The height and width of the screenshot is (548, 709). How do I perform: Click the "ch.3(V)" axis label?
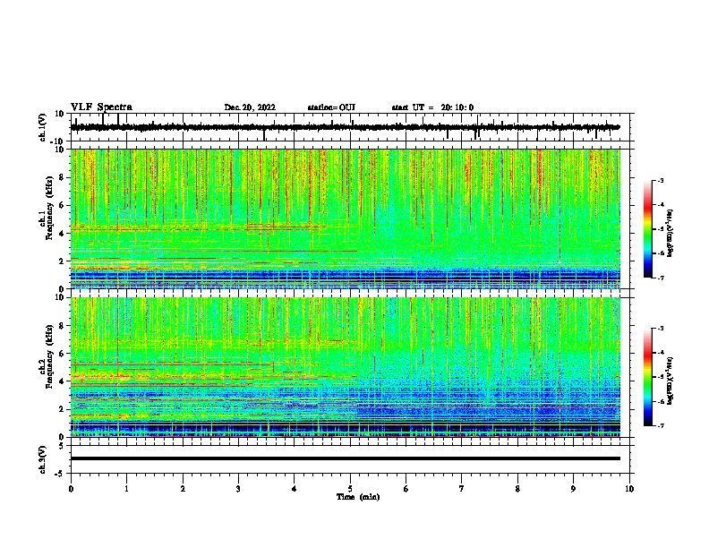click(43, 459)
